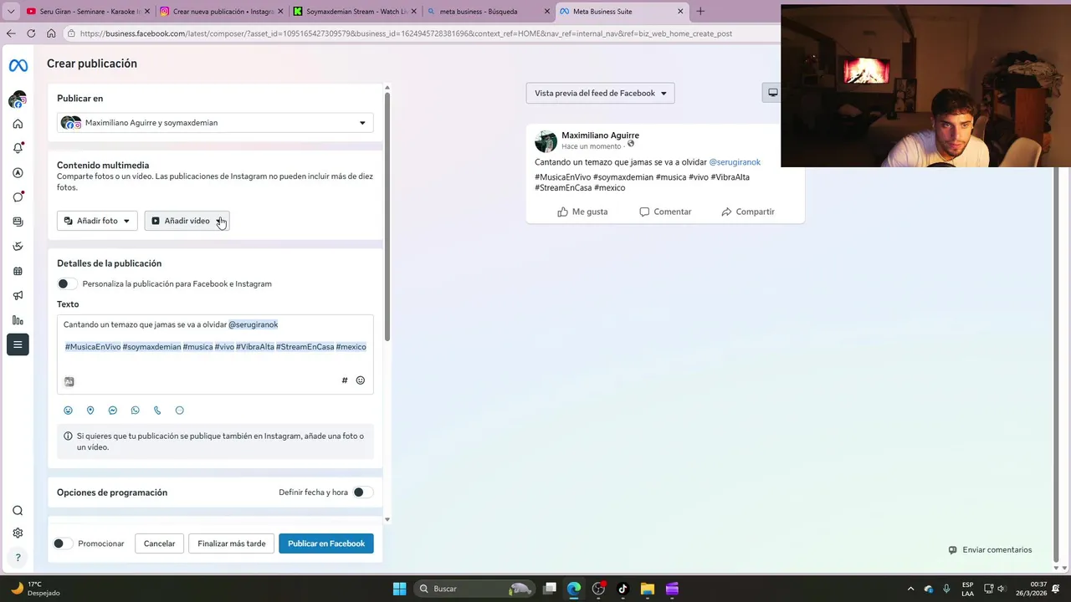Toggle Personaliza la publicación para Facebook e Instagram
This screenshot has width=1071, height=602.
(67, 283)
